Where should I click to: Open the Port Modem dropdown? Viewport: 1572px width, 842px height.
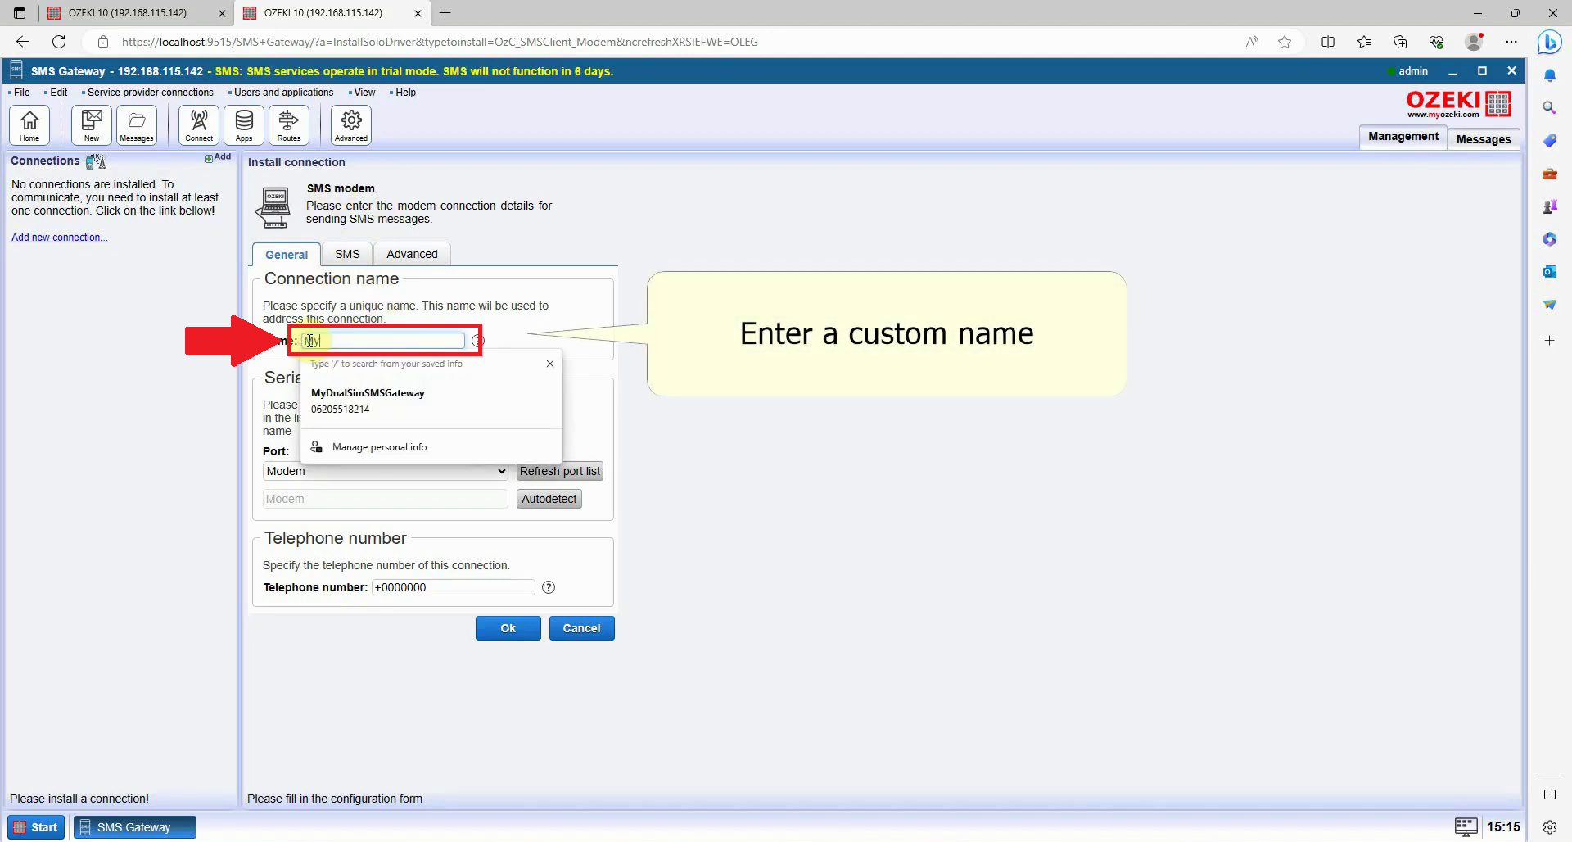[386, 471]
